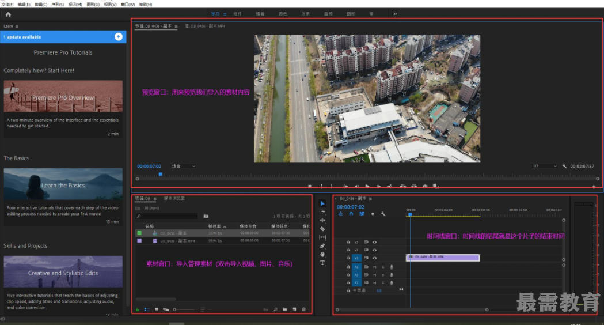
Task: Toggle lock on video track V3
Action: point(349,243)
